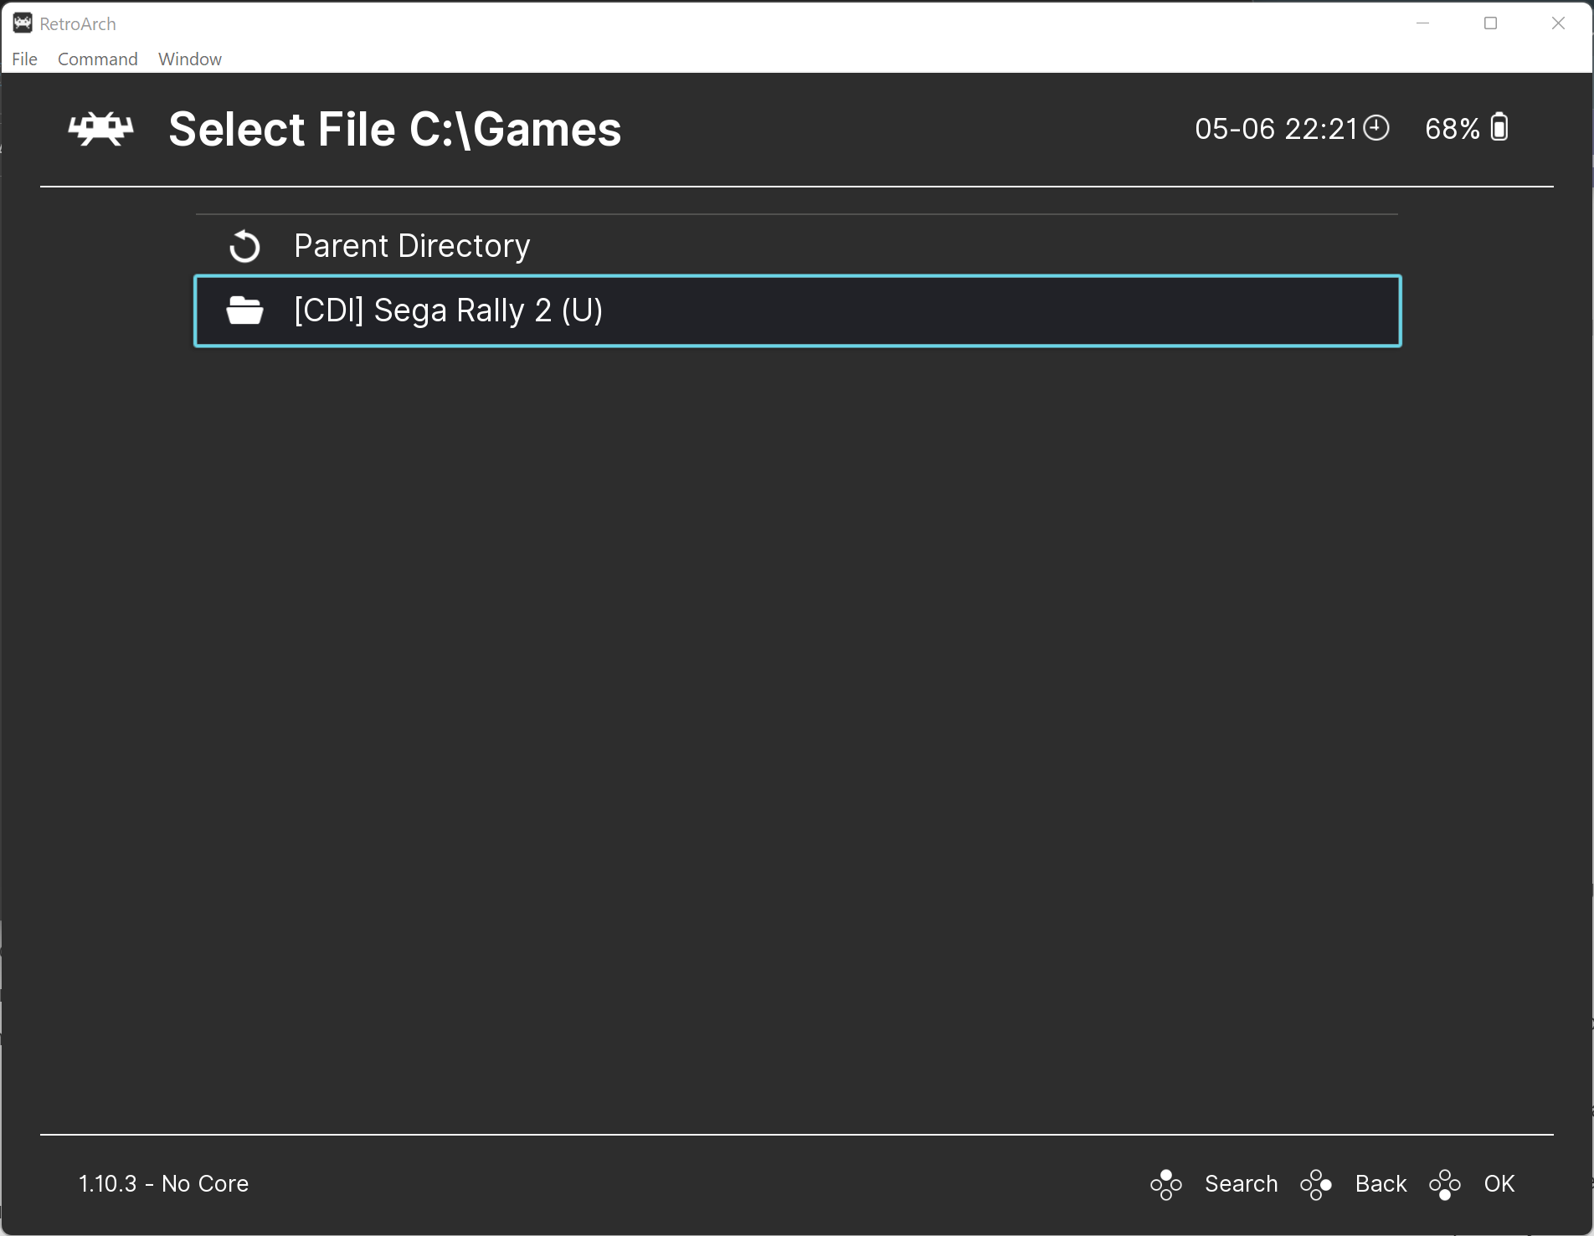Click the Parent Directory back-arrow icon
This screenshot has height=1236, width=1594.
pyautogui.click(x=244, y=246)
